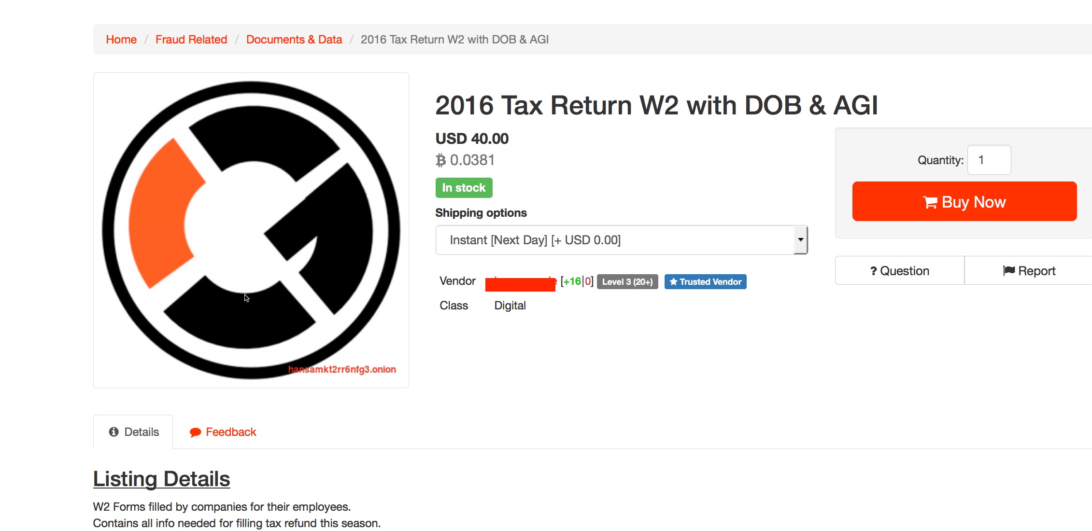Click the listing logo thumbnail image

pos(251,230)
